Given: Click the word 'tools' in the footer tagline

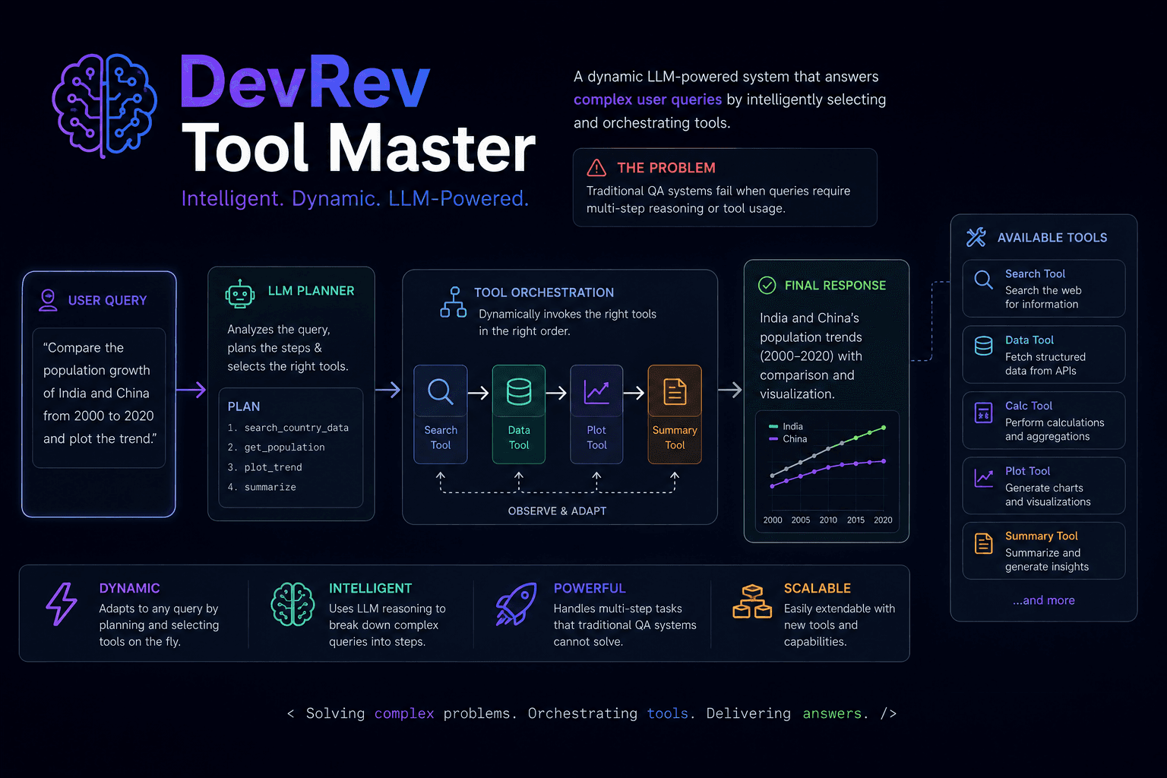Looking at the screenshot, I should point(668,713).
